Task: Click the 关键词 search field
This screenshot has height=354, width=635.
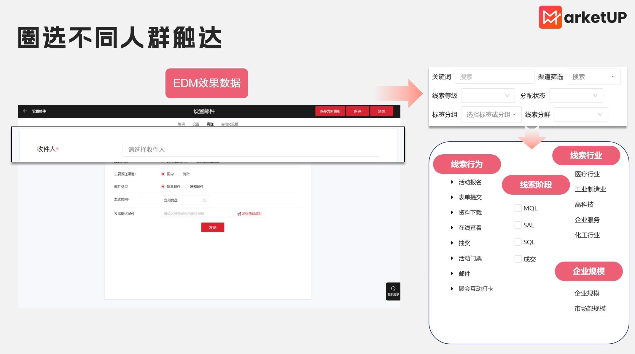Action: 494,77
